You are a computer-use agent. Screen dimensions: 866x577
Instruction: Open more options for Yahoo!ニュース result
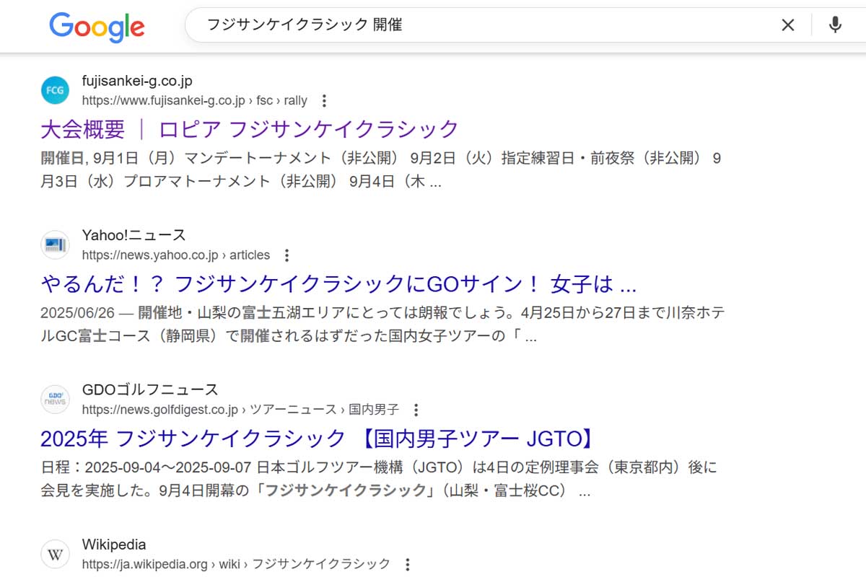[x=287, y=255]
